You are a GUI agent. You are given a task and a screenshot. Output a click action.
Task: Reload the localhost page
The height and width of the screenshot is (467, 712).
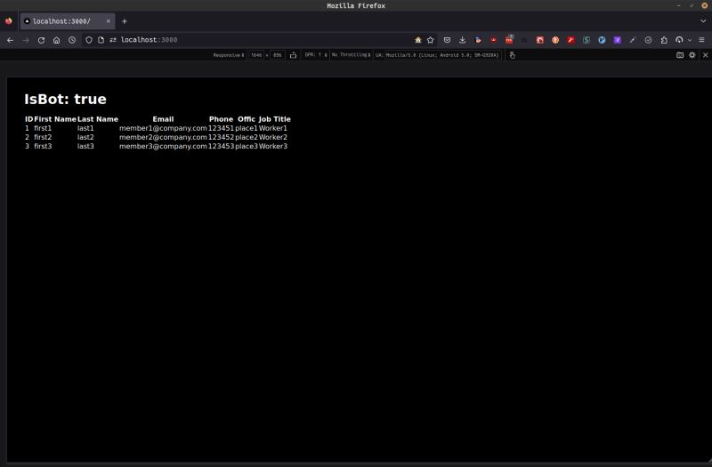coord(41,40)
